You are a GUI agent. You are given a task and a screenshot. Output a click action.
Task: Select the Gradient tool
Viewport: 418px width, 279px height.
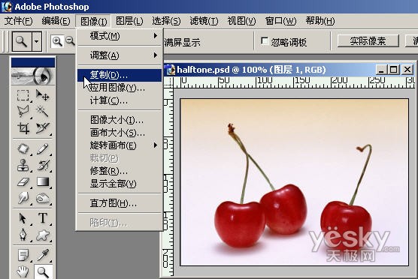click(x=43, y=182)
